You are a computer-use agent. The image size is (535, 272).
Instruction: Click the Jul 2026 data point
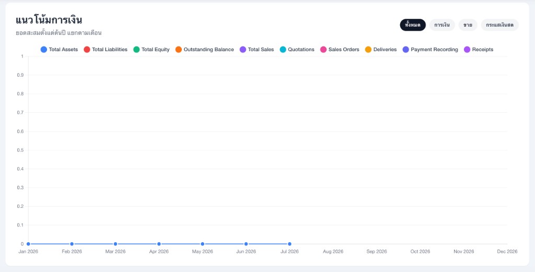tap(289, 244)
